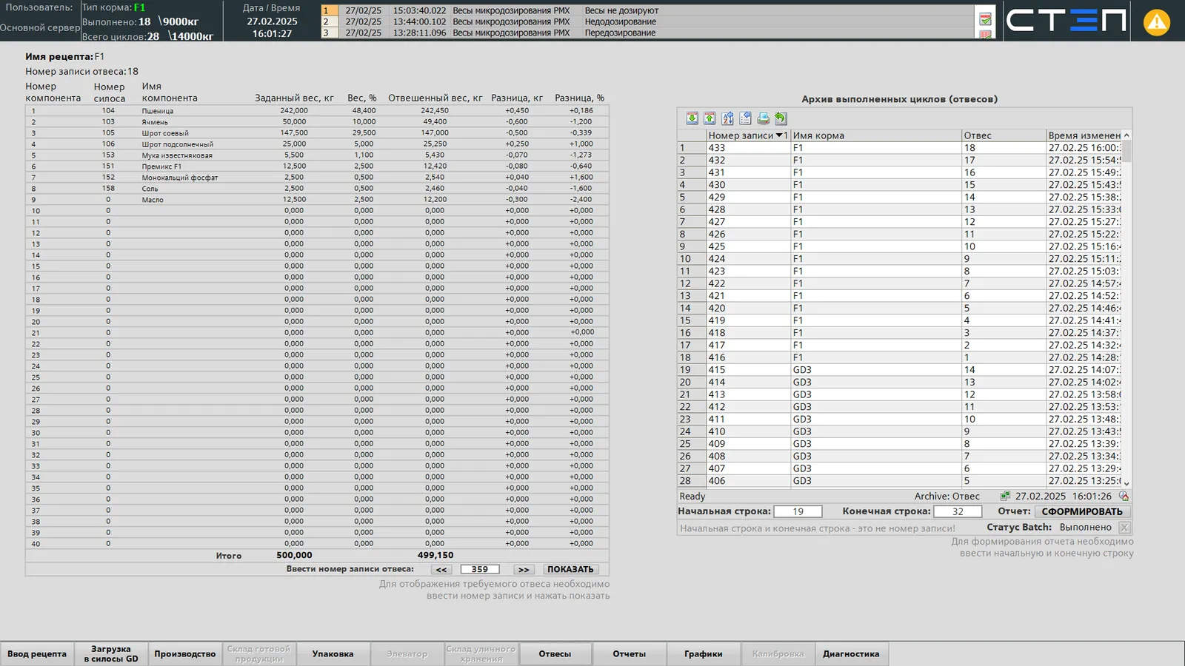
Task: Select the archive row with record 415
Action: pos(900,370)
